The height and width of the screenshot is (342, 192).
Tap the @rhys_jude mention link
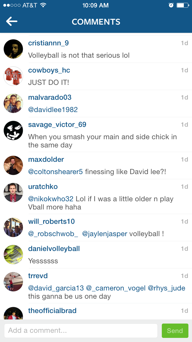pos(167,288)
